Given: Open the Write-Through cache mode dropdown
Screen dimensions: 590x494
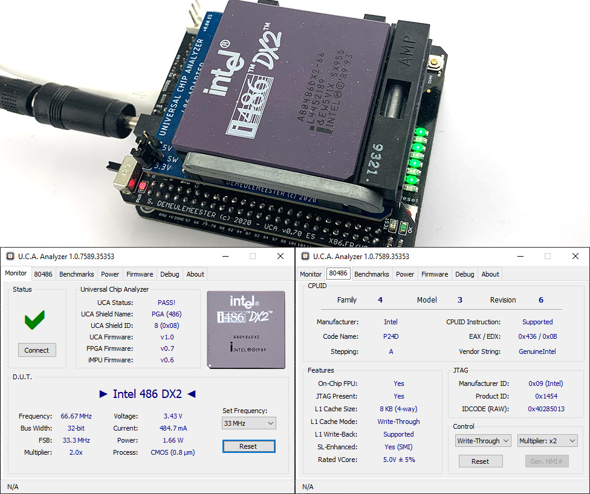Looking at the screenshot, I should pyautogui.click(x=483, y=441).
